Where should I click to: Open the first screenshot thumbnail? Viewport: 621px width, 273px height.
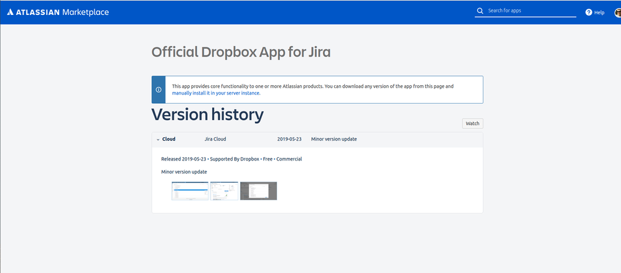(190, 191)
